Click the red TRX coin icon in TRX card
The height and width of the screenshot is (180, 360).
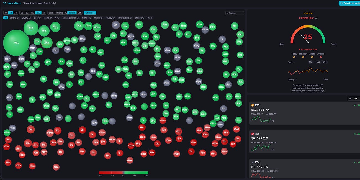click(253, 134)
